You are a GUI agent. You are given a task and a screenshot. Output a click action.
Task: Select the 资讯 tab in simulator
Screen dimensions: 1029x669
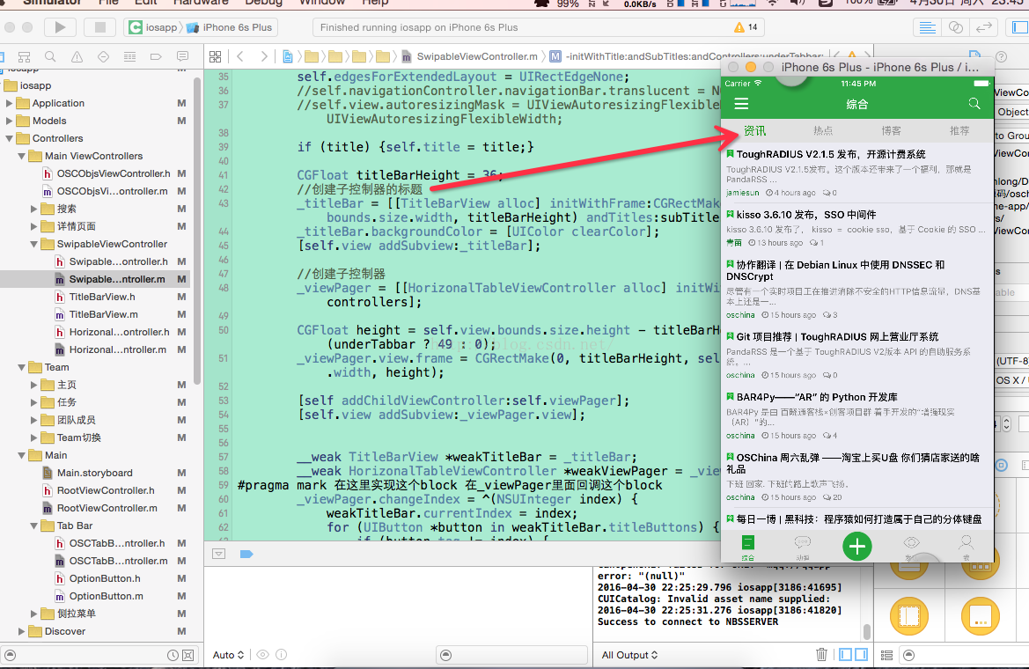click(754, 130)
